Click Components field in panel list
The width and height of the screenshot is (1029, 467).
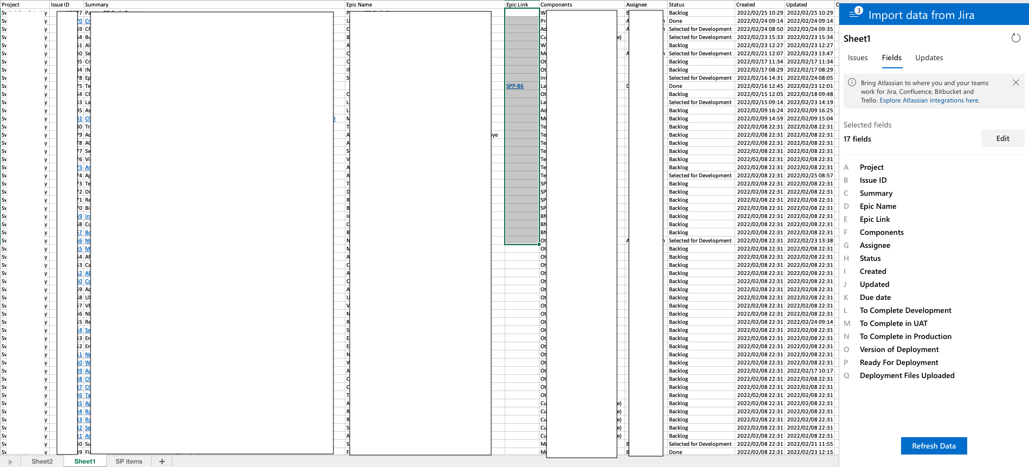882,232
